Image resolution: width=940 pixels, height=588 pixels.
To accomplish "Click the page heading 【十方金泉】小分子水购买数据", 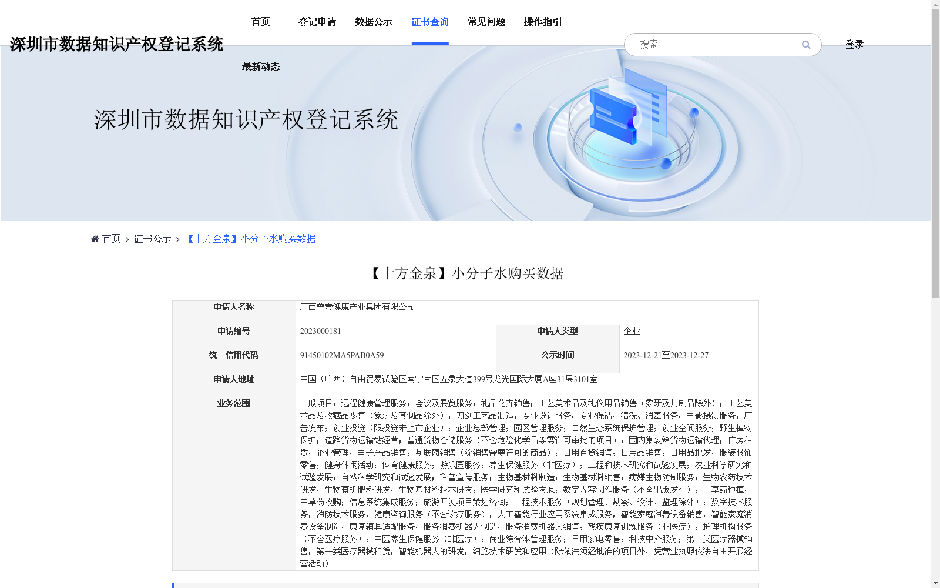I will pyautogui.click(x=465, y=273).
